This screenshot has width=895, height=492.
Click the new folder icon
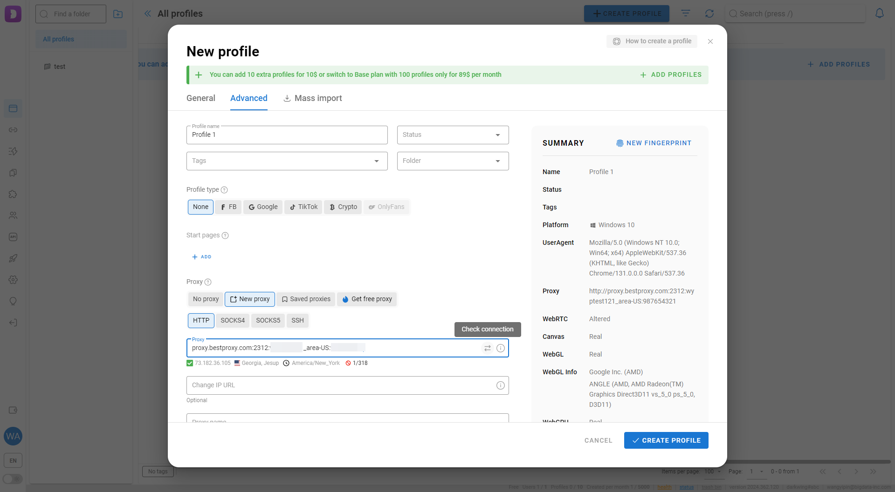[118, 14]
